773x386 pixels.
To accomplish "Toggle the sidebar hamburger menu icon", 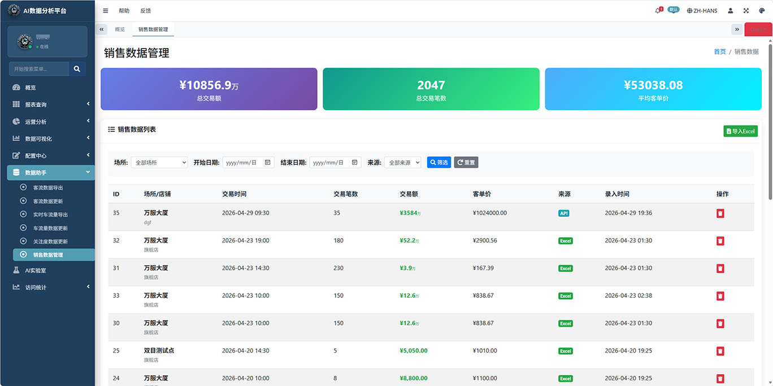I will 106,11.
